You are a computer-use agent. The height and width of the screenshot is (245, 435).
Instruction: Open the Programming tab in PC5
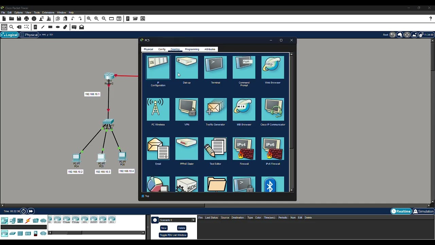click(192, 49)
